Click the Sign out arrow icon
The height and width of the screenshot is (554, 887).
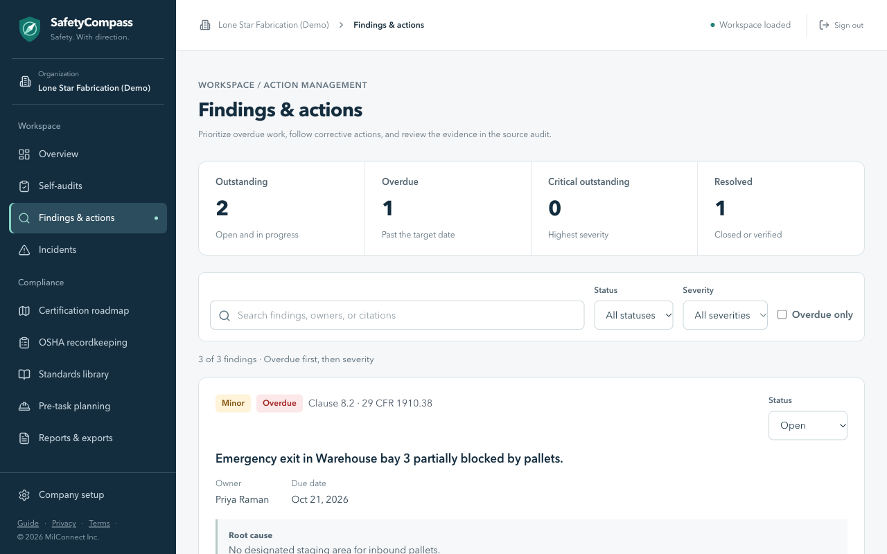[824, 25]
